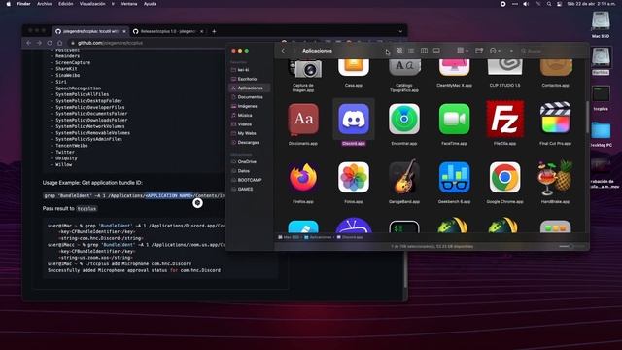Click the Finder search field
The width and height of the screenshot is (622, 350).
click(552, 51)
